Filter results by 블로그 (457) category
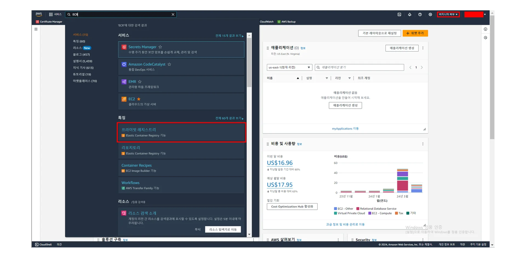Screen dimensions: 526x258 81,55
